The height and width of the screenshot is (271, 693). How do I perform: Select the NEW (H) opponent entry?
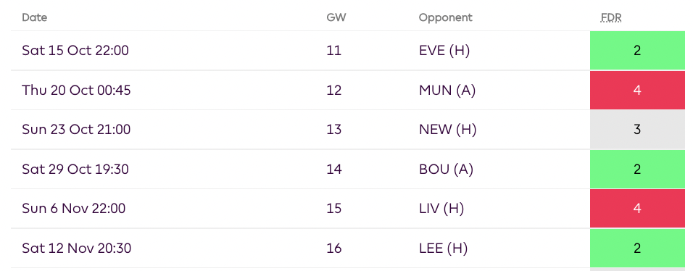point(448,130)
